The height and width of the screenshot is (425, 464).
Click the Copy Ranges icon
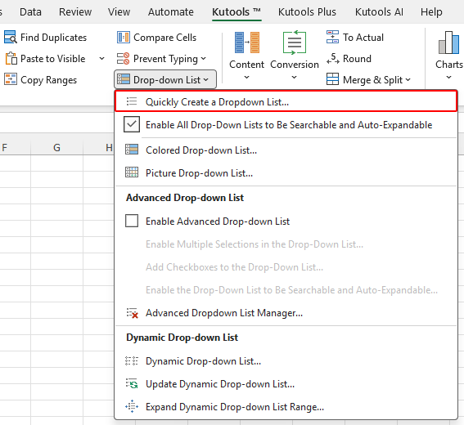(x=11, y=79)
